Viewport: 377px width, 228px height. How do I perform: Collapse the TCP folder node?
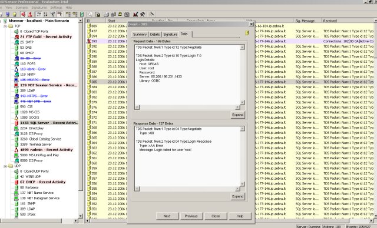[5, 26]
